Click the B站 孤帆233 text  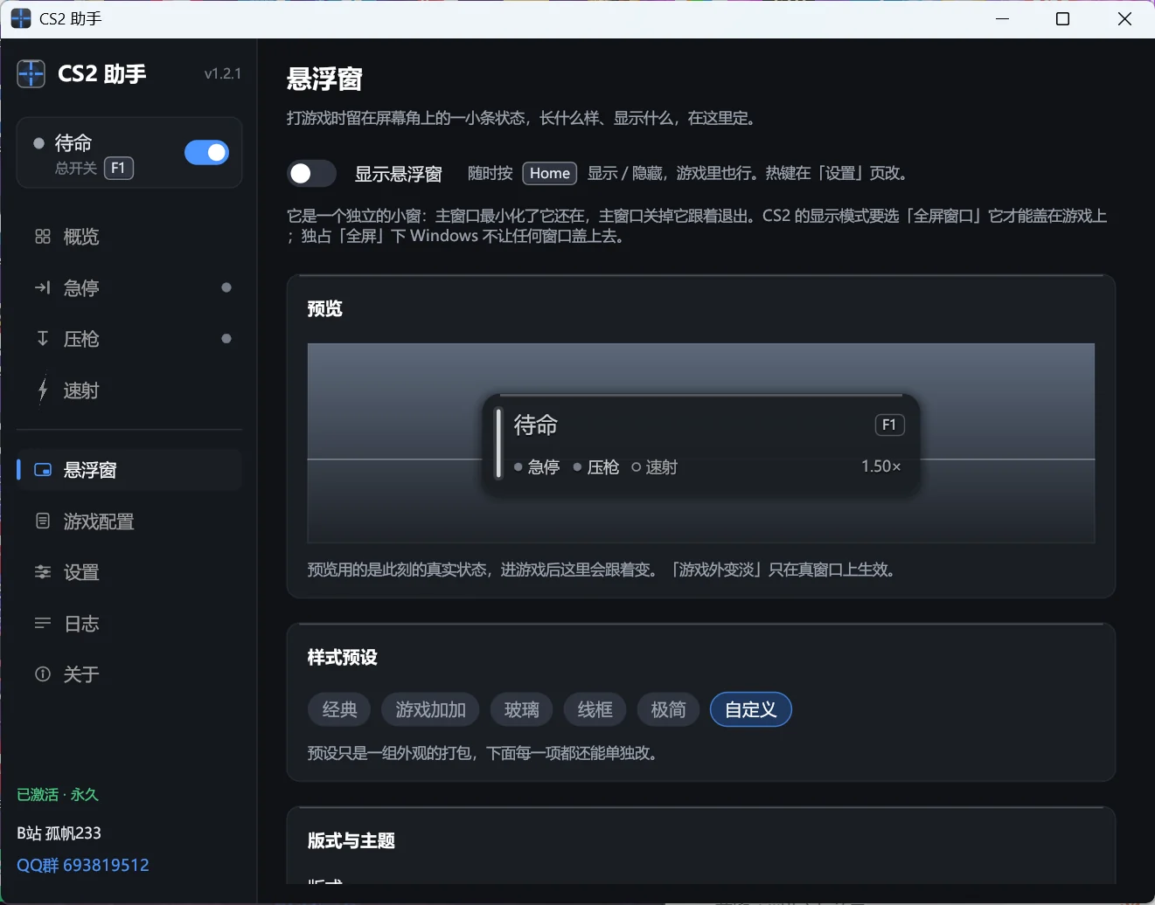click(59, 832)
